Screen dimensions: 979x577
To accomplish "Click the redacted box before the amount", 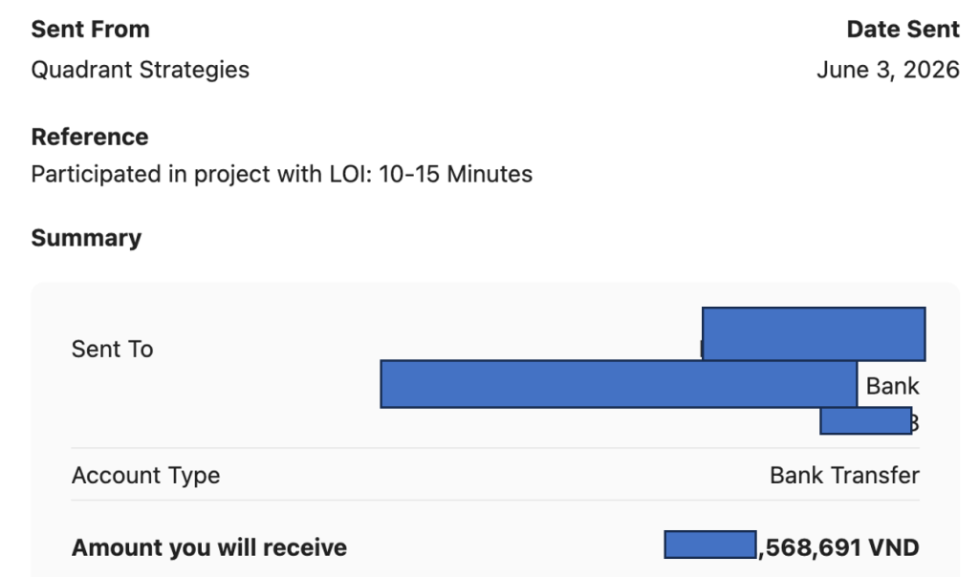I will click(710, 545).
